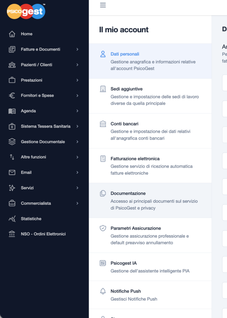Open the Agenda sidebar menu
Screen dimensions: 227x318
click(28, 111)
